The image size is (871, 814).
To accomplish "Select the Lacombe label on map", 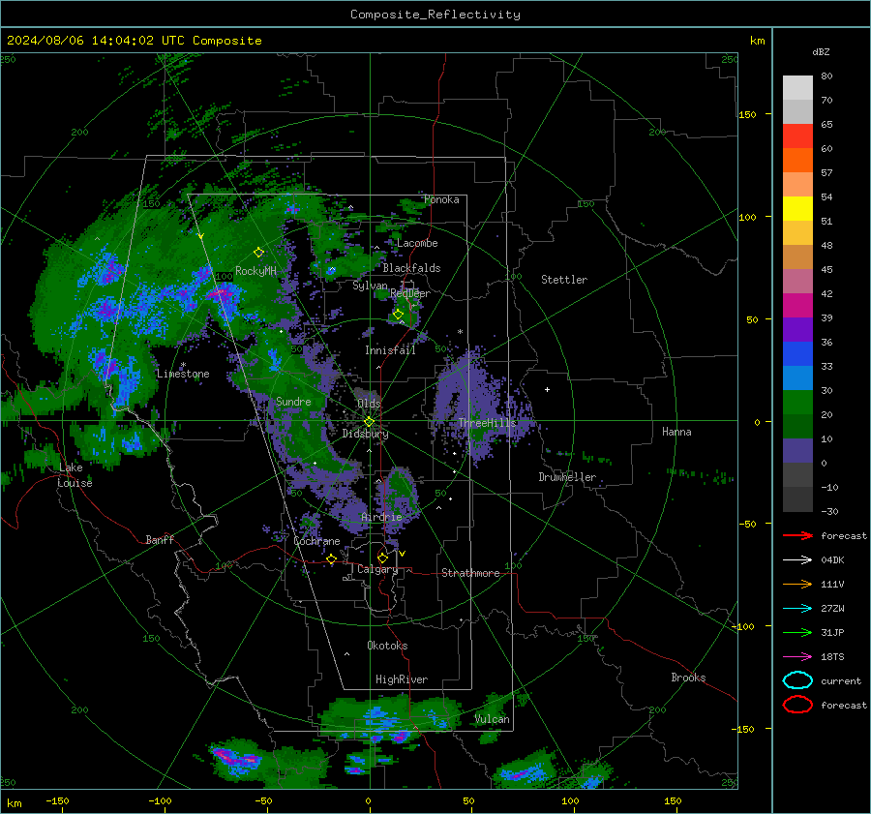I will tap(417, 243).
